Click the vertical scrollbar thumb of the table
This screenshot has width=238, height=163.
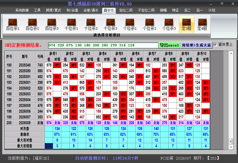pos(231,141)
